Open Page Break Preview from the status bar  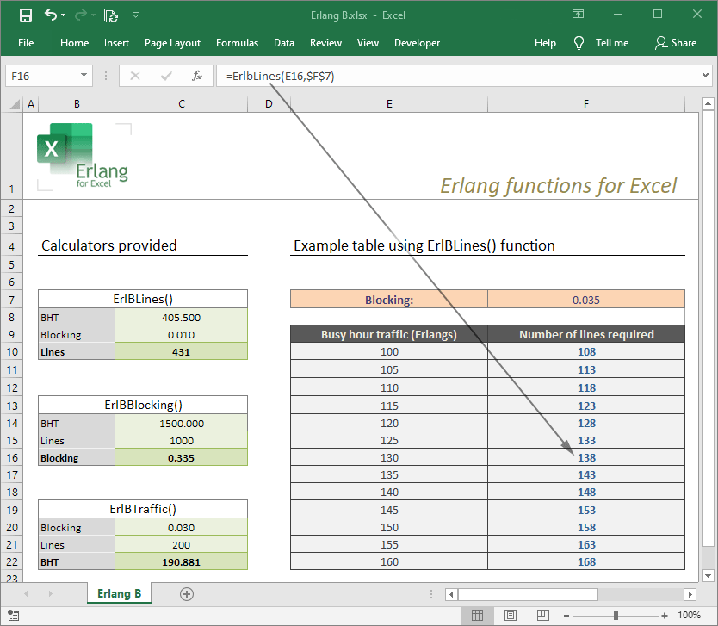(x=542, y=615)
